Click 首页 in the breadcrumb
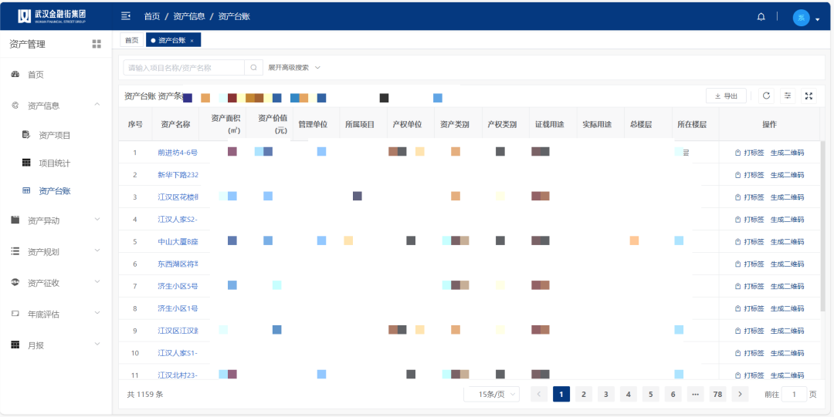Viewport: 834px width, 417px height. [151, 16]
